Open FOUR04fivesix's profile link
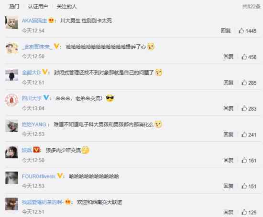The image size is (263, 217). point(39,176)
